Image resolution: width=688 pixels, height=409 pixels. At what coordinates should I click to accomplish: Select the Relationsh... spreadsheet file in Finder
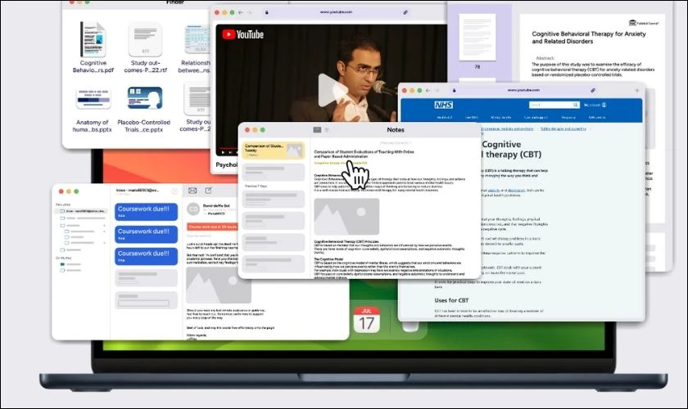tap(196, 48)
